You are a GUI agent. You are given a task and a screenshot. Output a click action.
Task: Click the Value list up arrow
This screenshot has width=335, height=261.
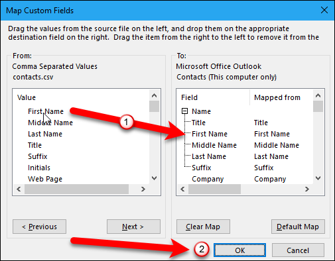pos(154,95)
